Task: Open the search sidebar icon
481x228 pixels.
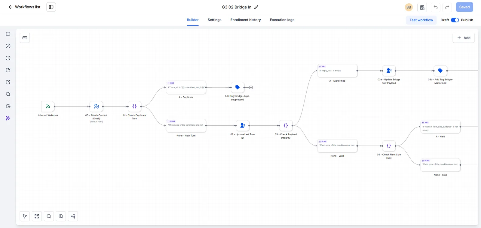Action: coord(8,94)
